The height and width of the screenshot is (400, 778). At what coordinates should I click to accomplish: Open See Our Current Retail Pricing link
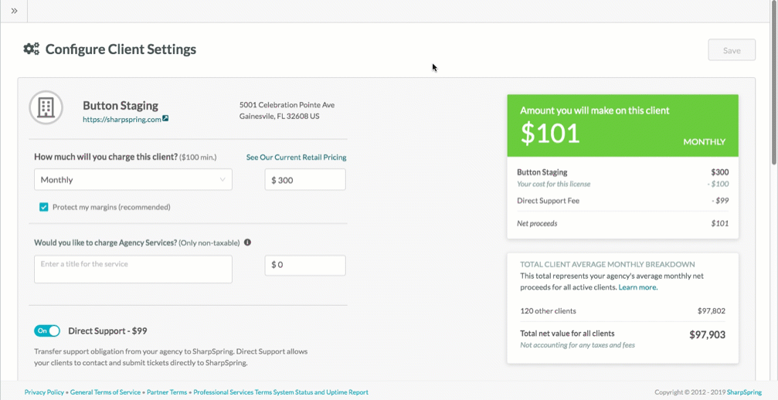(296, 157)
